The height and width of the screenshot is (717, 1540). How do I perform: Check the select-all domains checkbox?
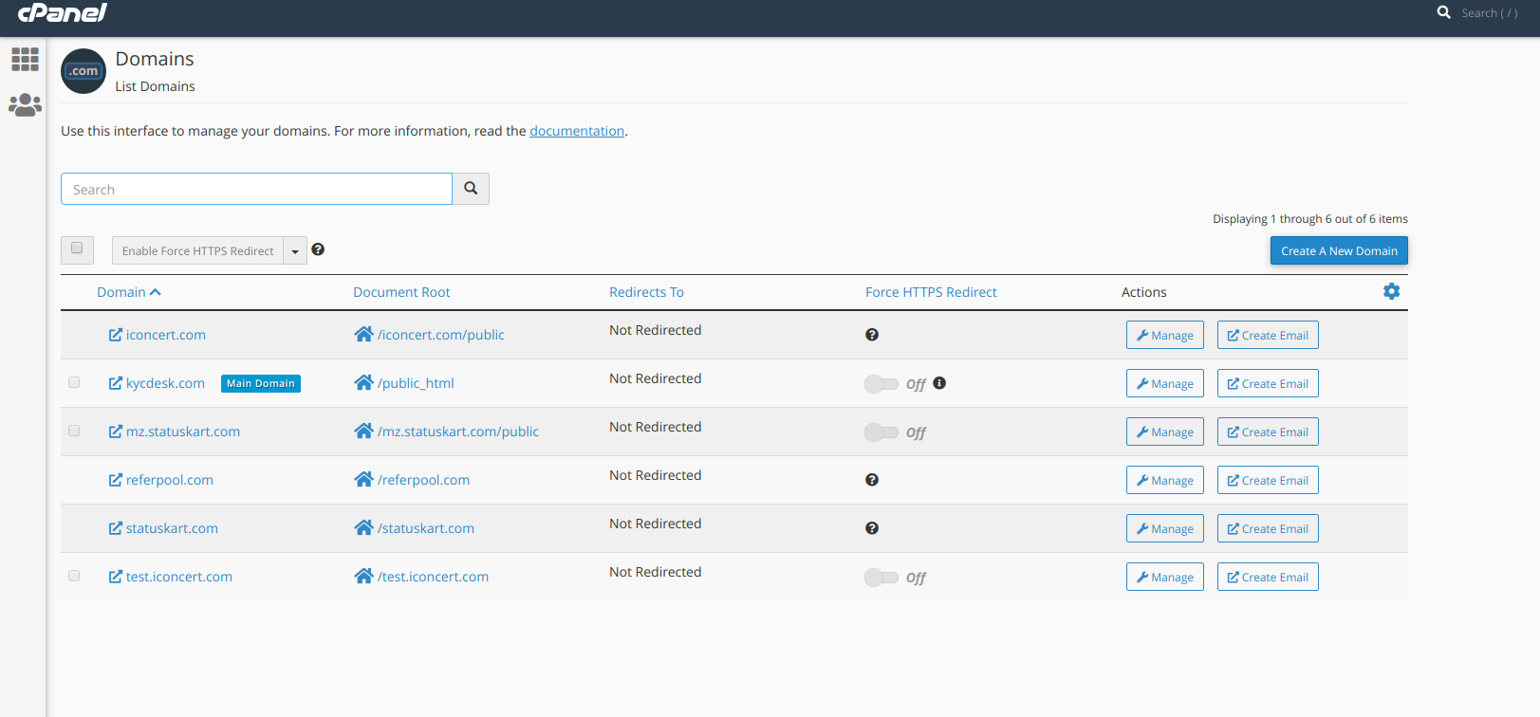[x=77, y=248]
